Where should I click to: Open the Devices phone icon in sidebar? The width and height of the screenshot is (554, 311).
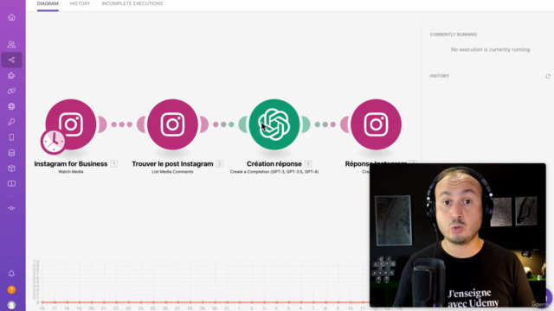click(11, 137)
